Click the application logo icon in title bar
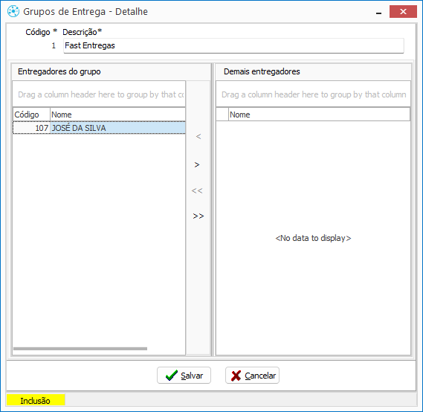 [x=13, y=12]
